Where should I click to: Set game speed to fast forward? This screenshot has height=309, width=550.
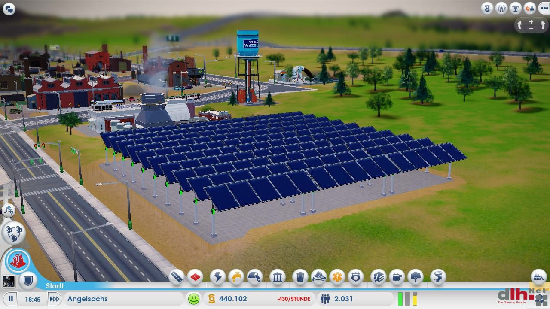point(54,299)
